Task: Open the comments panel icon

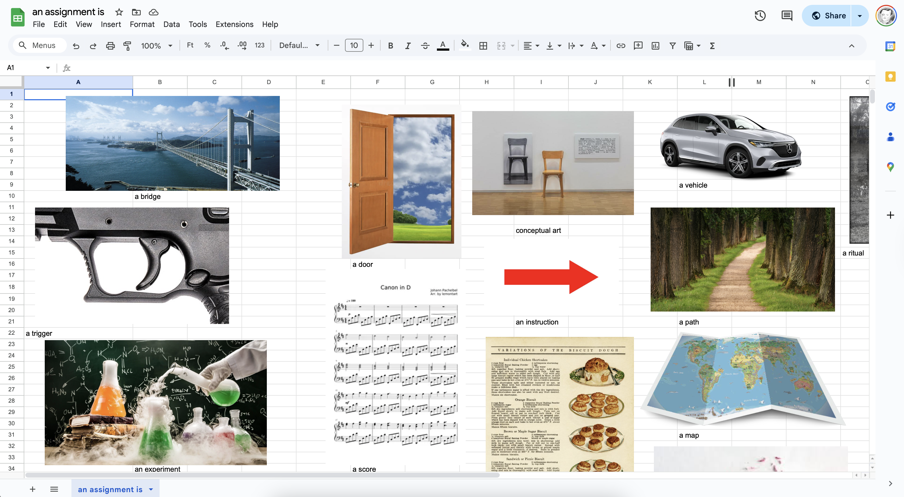Action: click(x=786, y=15)
